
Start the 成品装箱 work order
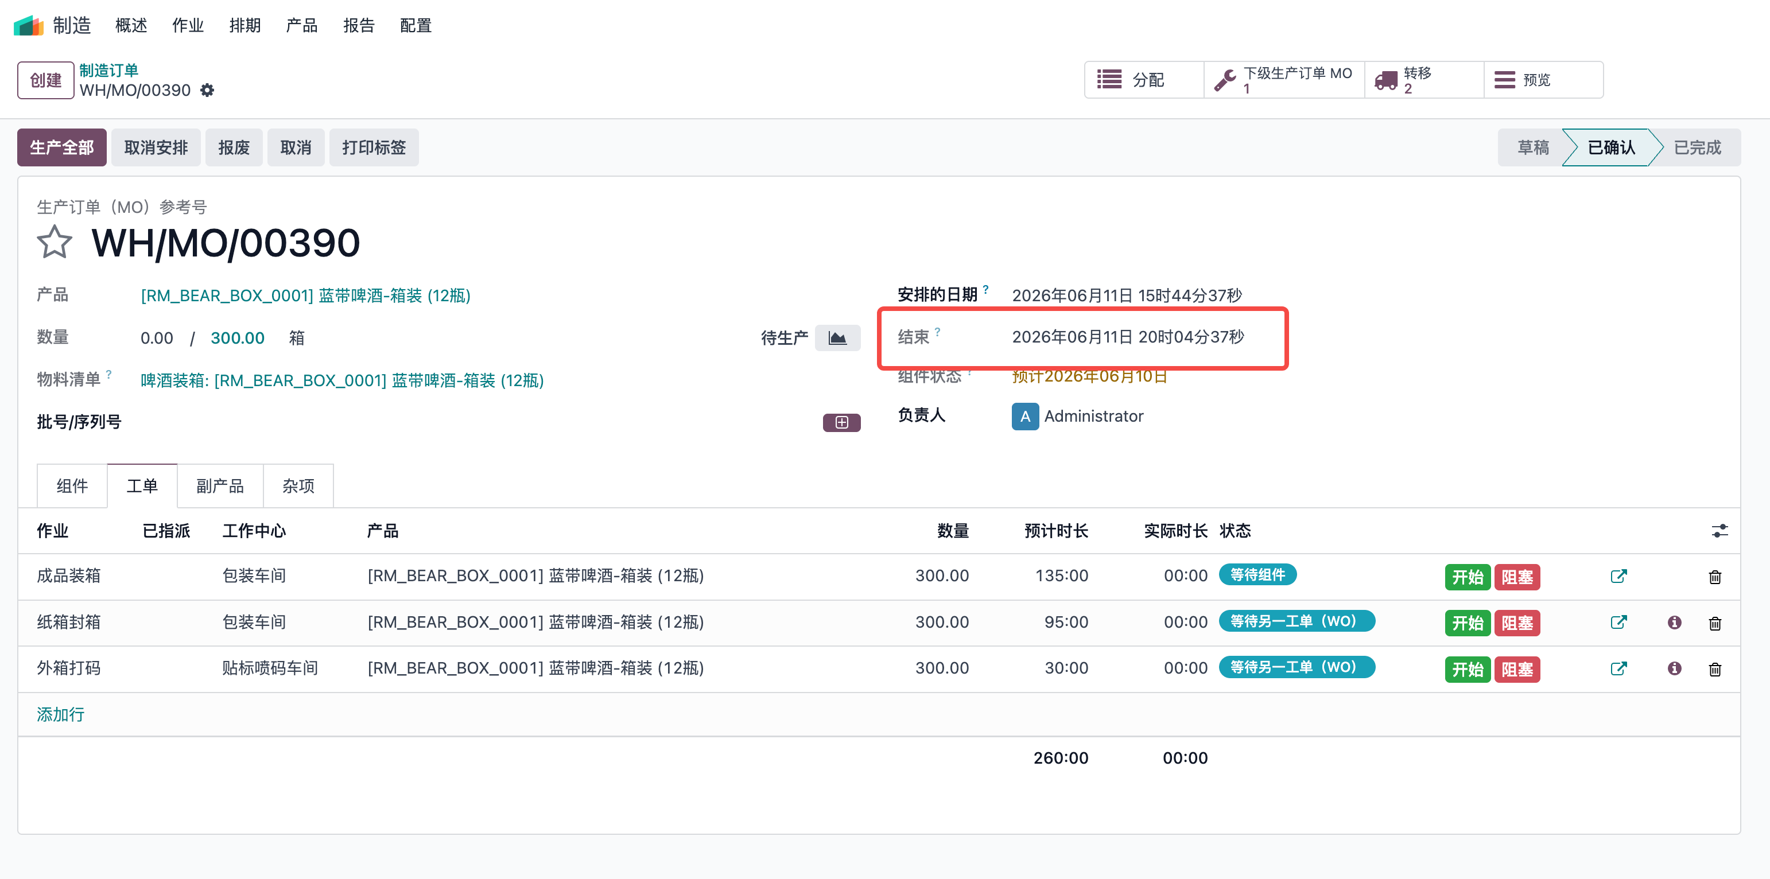click(1467, 578)
